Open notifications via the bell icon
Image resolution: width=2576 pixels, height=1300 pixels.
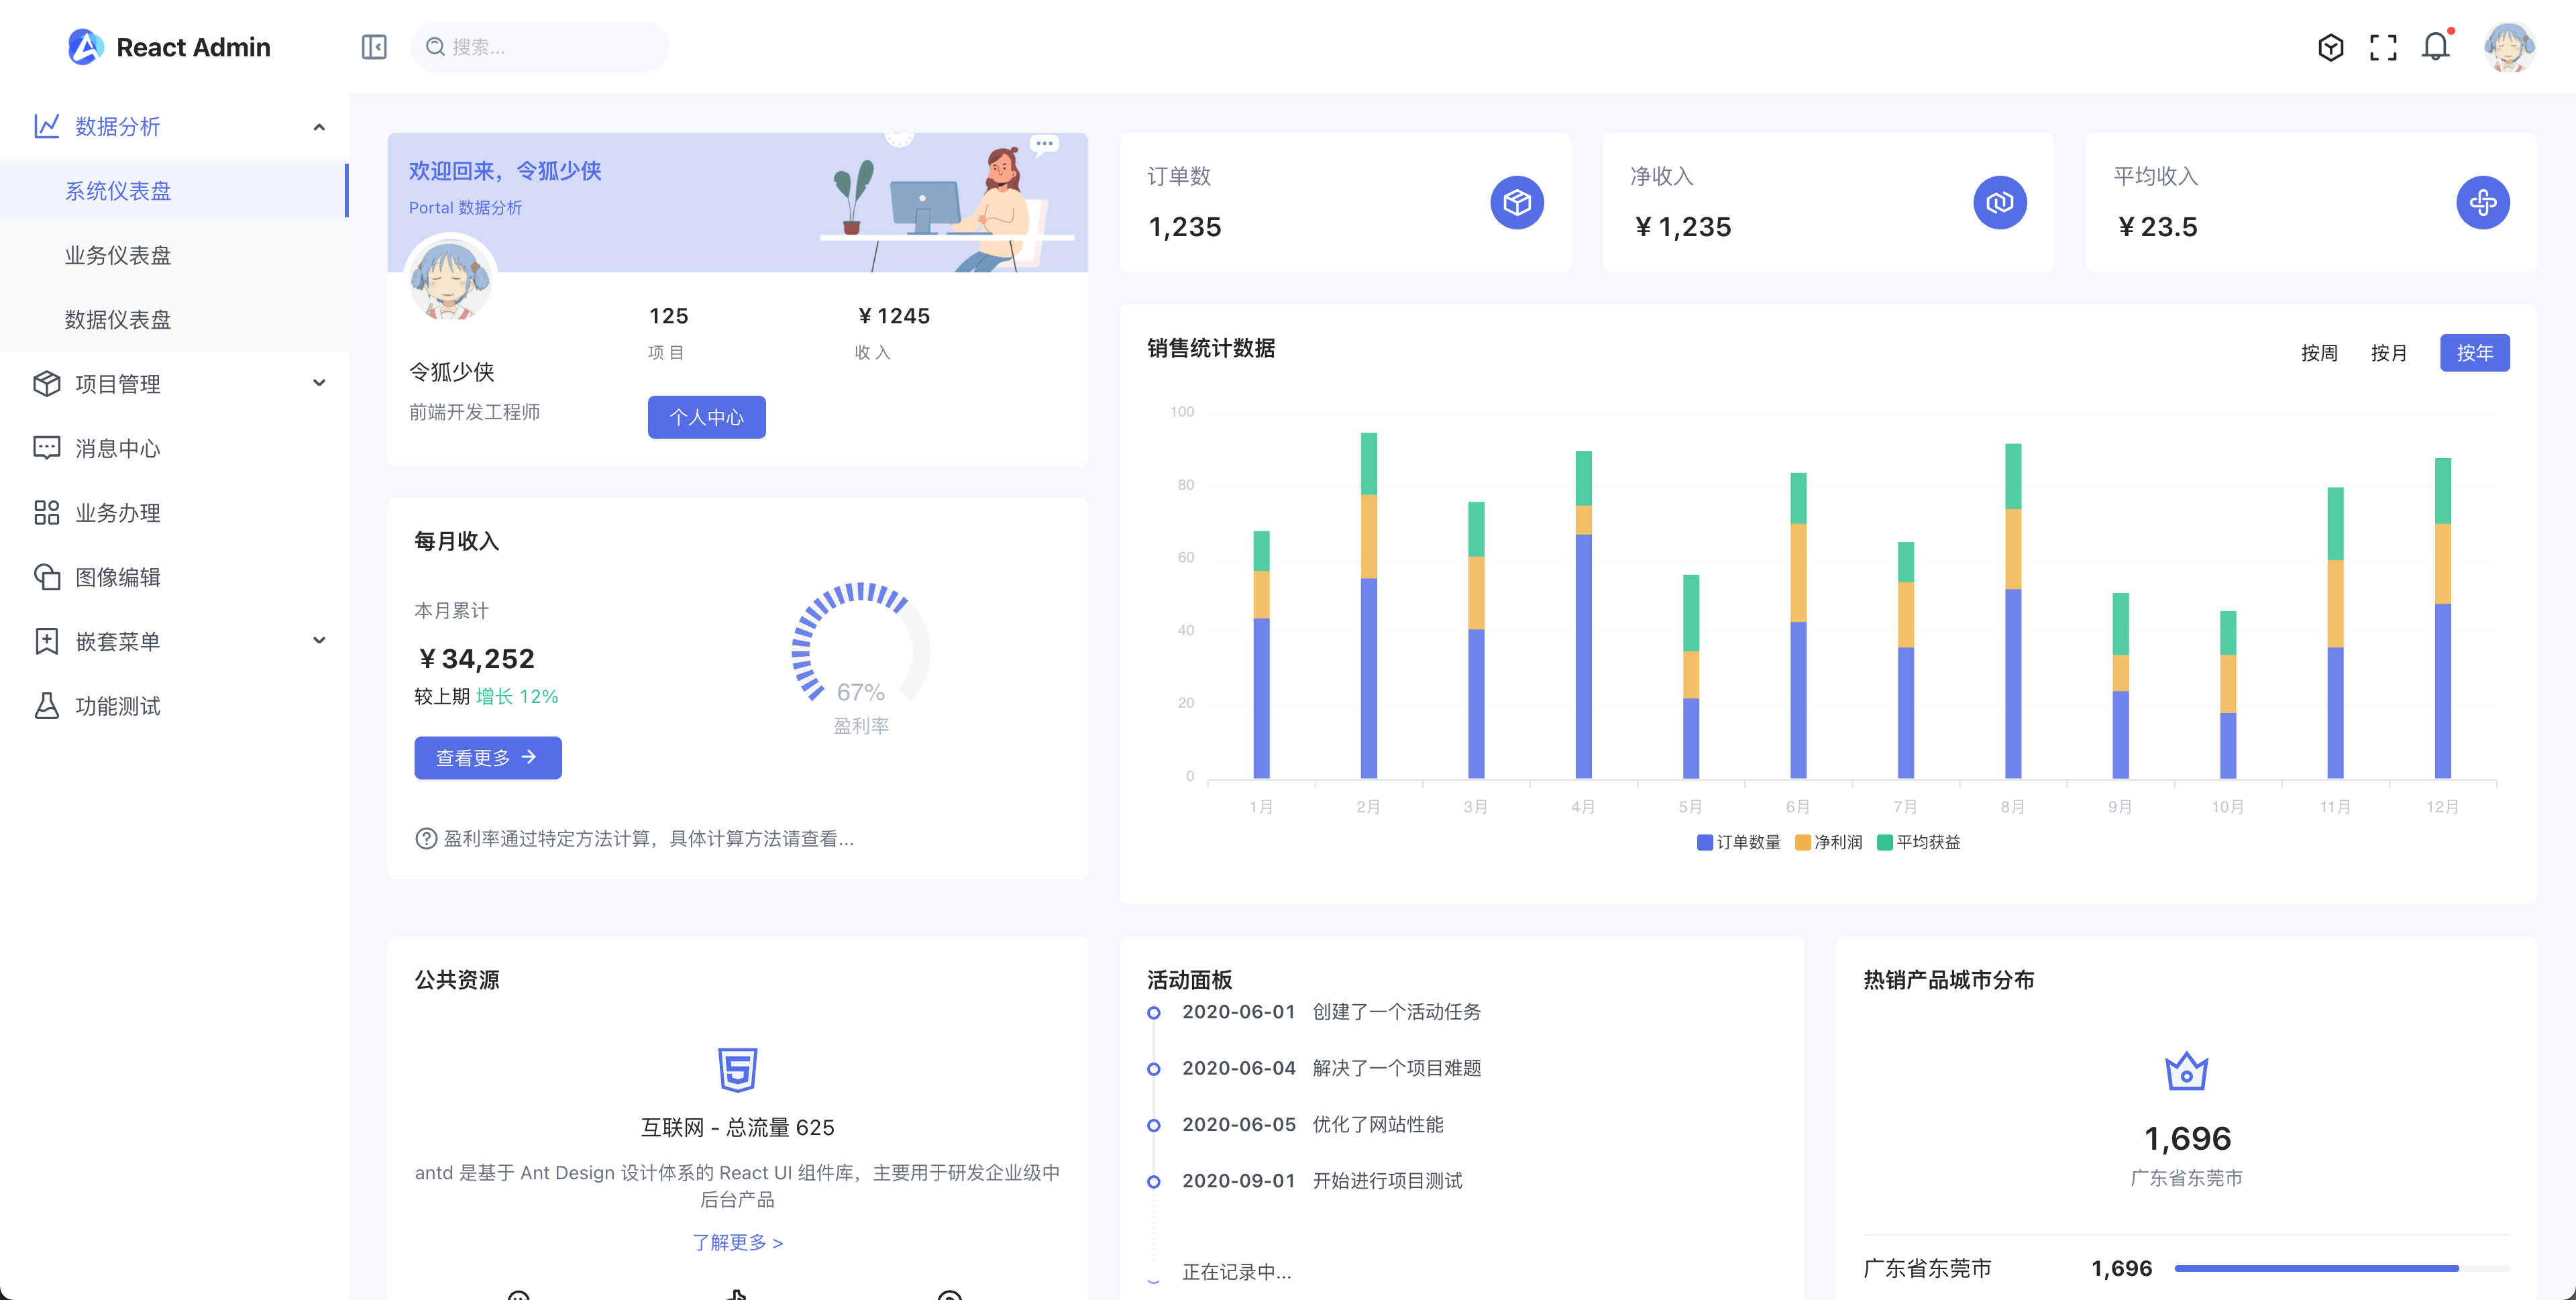[2436, 46]
